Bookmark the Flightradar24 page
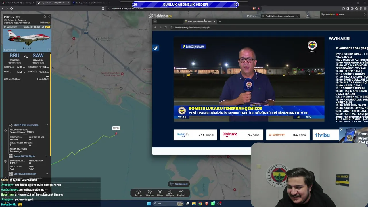 coord(103,9)
